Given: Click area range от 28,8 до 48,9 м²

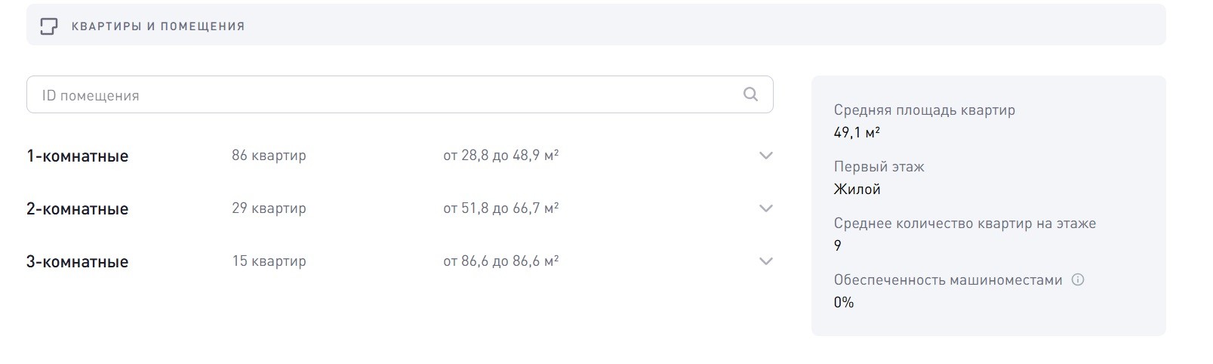Looking at the screenshot, I should coord(500,156).
